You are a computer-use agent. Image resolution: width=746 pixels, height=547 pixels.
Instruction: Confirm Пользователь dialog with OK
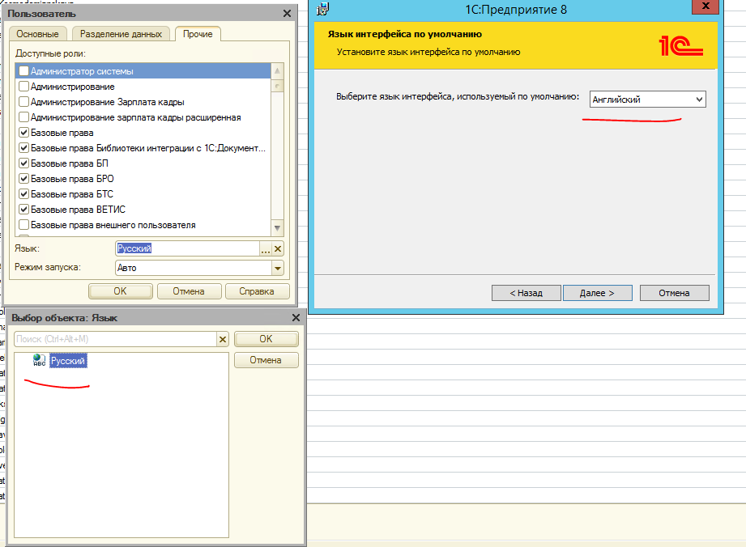pos(121,291)
